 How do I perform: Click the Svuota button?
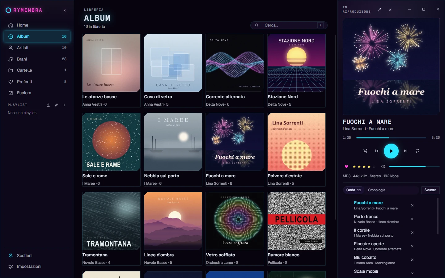pos(430,190)
